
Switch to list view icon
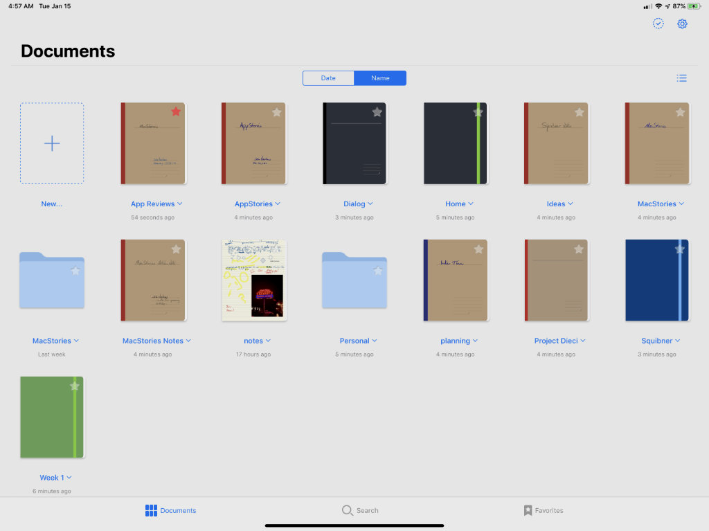(x=681, y=78)
